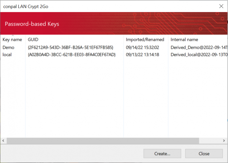
Task: Select the Demo key row
Action: tap(114, 48)
